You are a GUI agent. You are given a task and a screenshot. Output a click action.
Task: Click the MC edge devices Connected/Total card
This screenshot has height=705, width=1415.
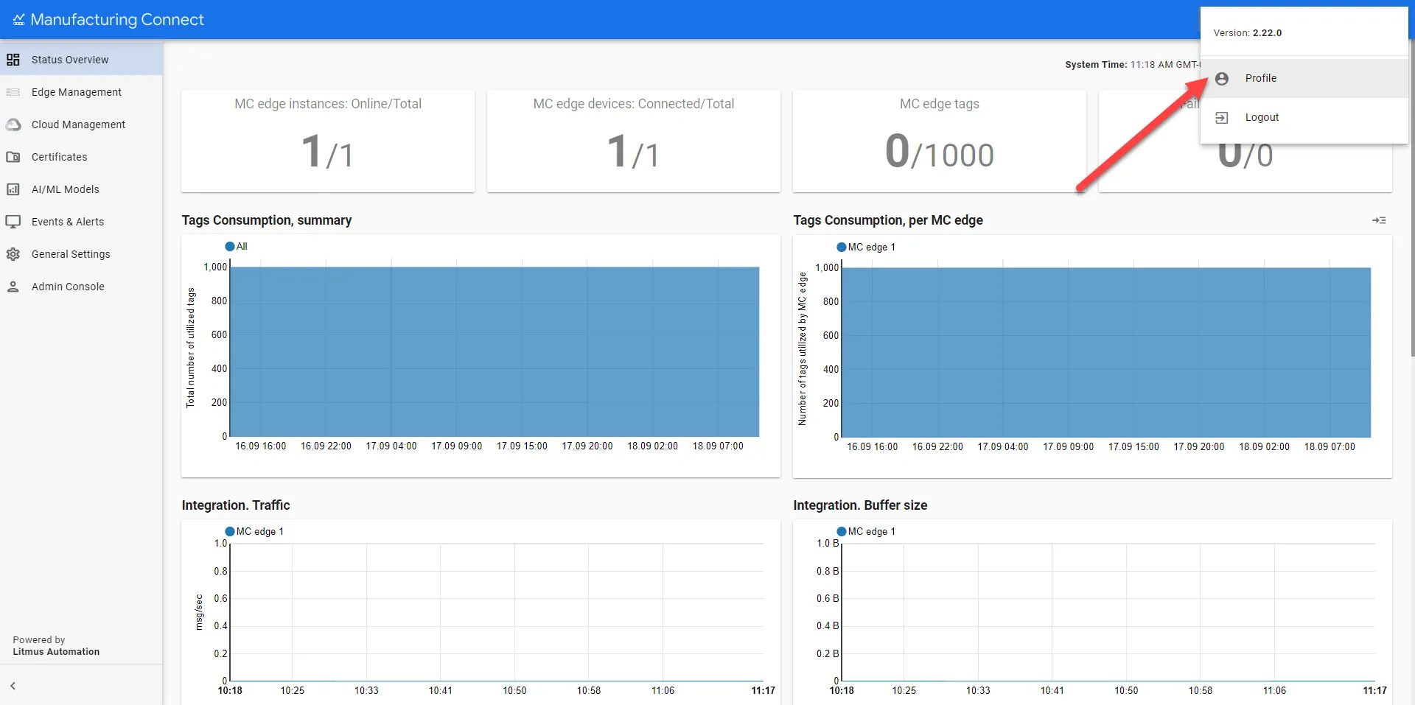click(634, 141)
